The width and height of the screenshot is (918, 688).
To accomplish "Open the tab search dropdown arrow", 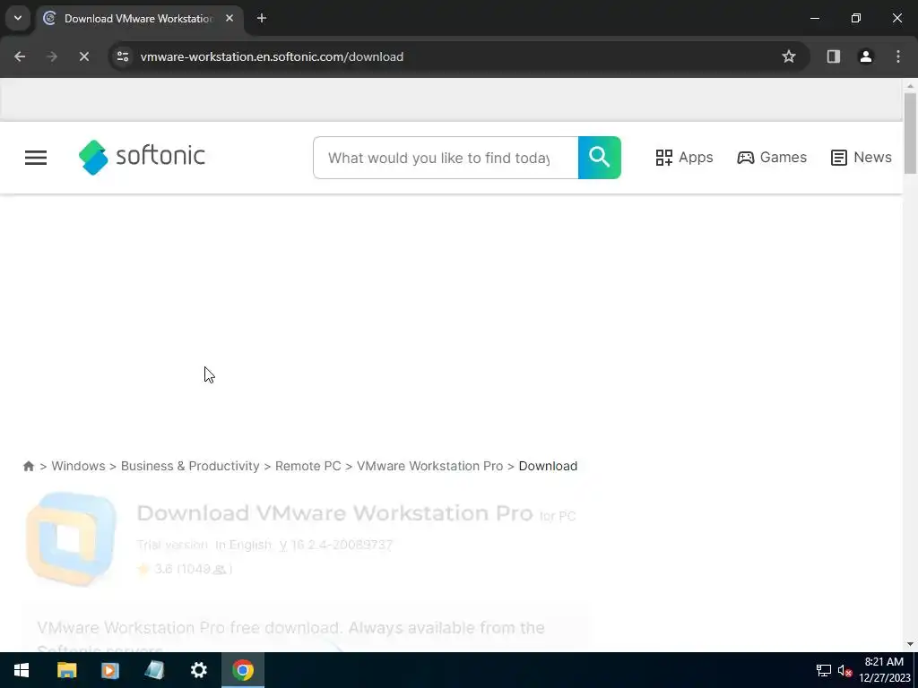I will (x=18, y=18).
